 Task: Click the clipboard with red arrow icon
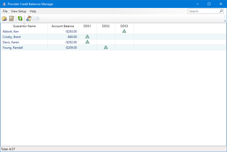(29, 18)
